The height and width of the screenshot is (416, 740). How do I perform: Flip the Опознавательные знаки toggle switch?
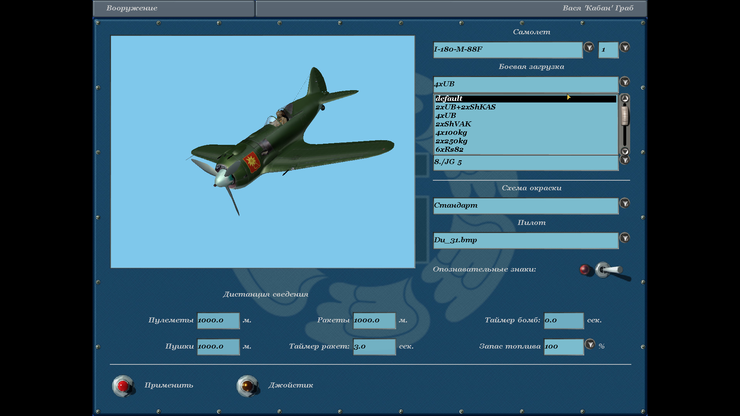[x=609, y=270]
